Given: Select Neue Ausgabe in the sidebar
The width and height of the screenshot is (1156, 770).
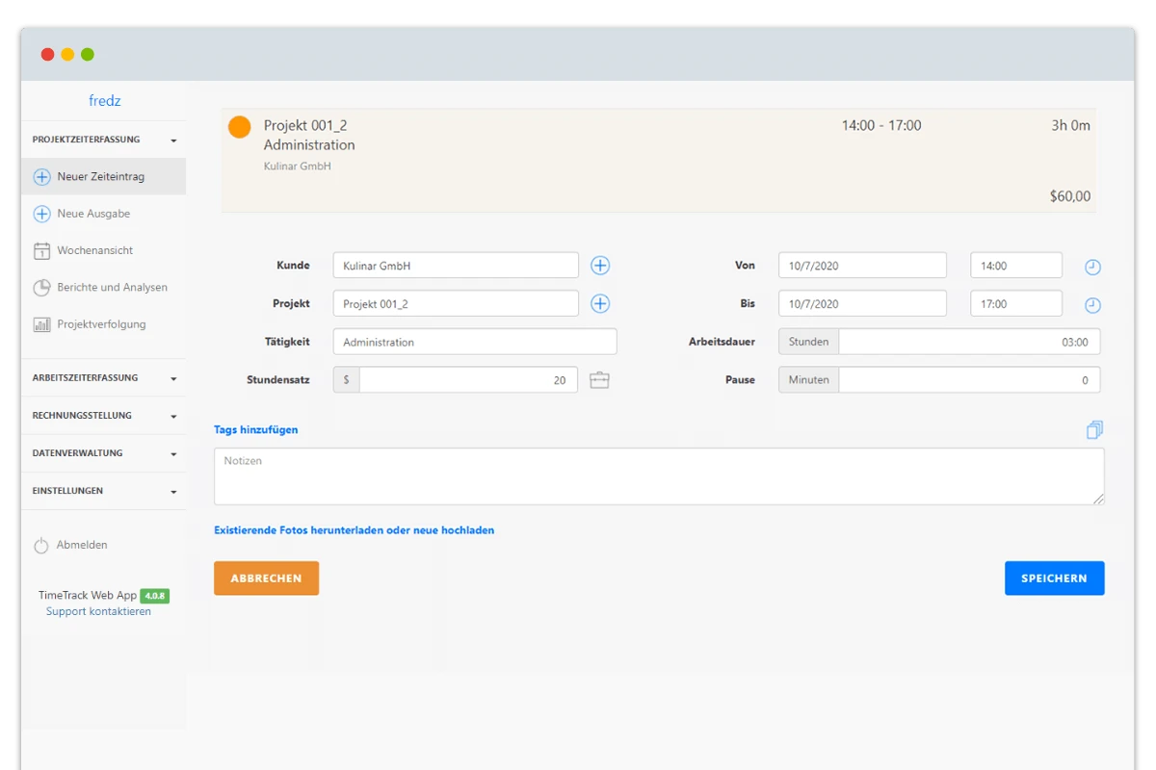Looking at the screenshot, I should pyautogui.click(x=93, y=214).
